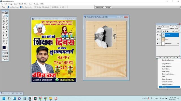Toggle Lock all
The width and height of the screenshot is (181, 101).
tap(168, 31)
